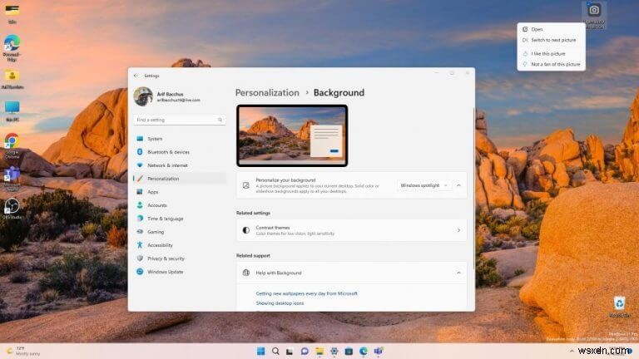Choose Switch to next picture
Image resolution: width=639 pixels, height=359 pixels.
coord(551,40)
